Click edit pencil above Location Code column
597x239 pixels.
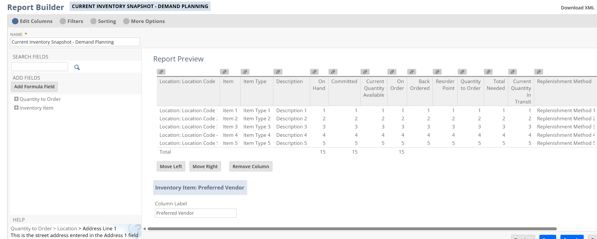click(x=161, y=72)
